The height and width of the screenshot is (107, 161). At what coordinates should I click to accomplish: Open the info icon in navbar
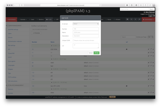click(135, 19)
